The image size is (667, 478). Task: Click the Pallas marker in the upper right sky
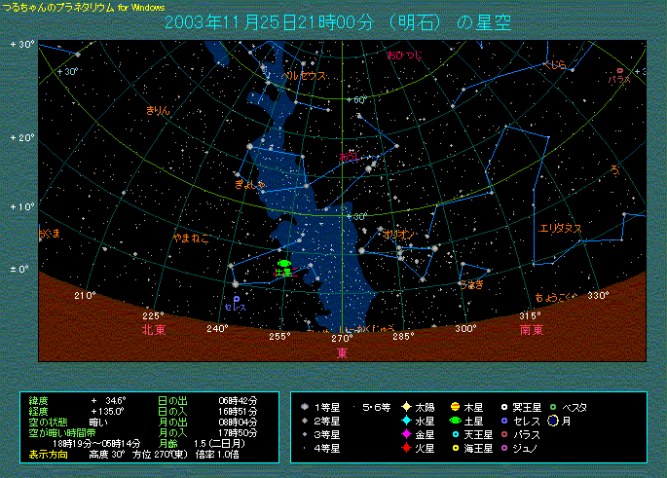coord(619,70)
